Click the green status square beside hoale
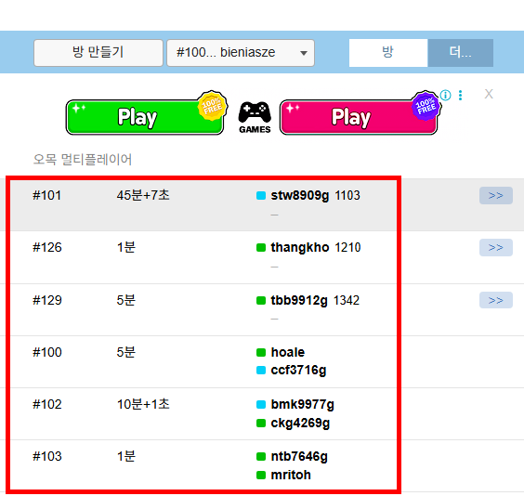 pos(261,352)
